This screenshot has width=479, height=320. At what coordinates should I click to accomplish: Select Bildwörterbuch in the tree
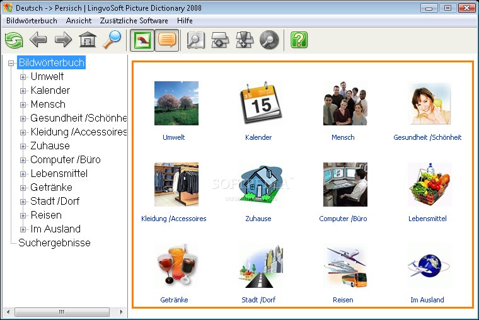tap(51, 62)
